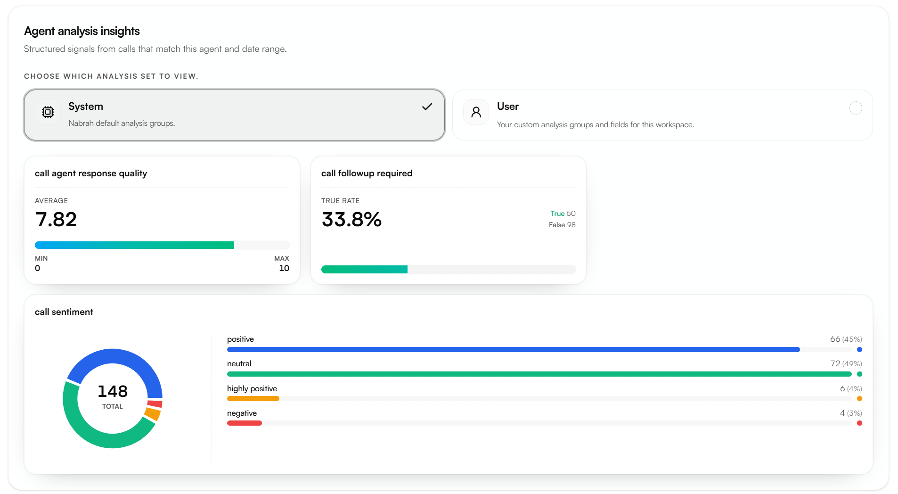Click the green dot beside neutral count
The image size is (898, 494).
click(x=859, y=374)
